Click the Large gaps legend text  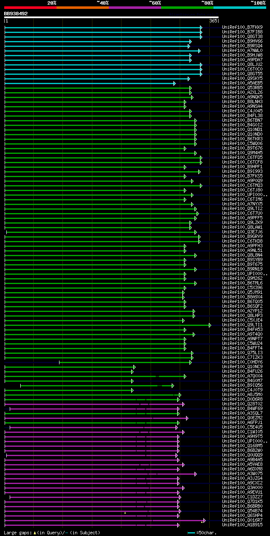pyautogui.click(x=52, y=533)
